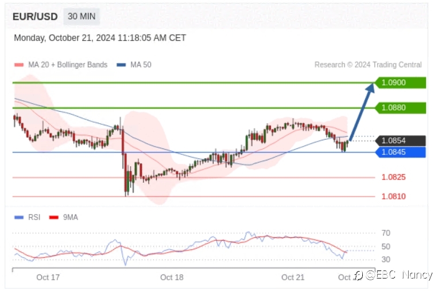The height and width of the screenshot is (294, 438).
Task: Click the Oct 18 date axis label
Action: [172, 277]
